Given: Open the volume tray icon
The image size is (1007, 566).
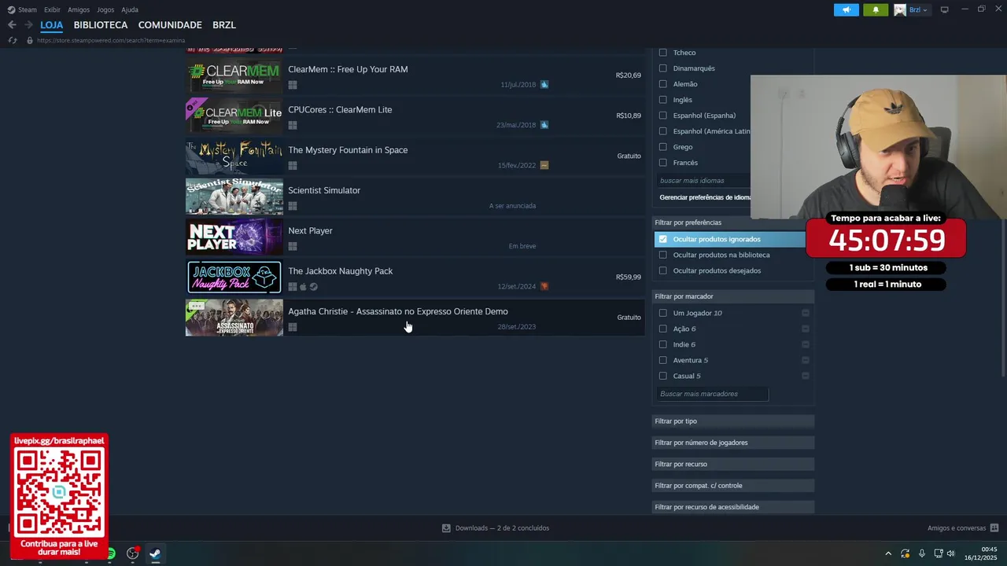Looking at the screenshot, I should [951, 553].
